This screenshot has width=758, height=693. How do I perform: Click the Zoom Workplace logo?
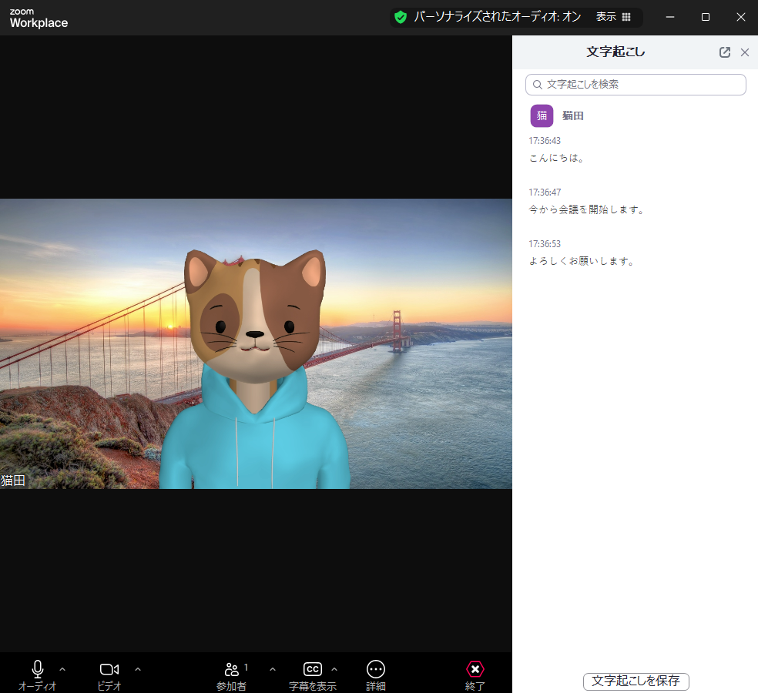[x=39, y=18]
